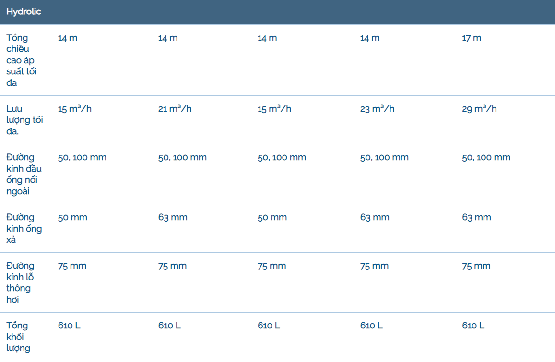Click the 63 mm drain value in second column

[173, 217]
